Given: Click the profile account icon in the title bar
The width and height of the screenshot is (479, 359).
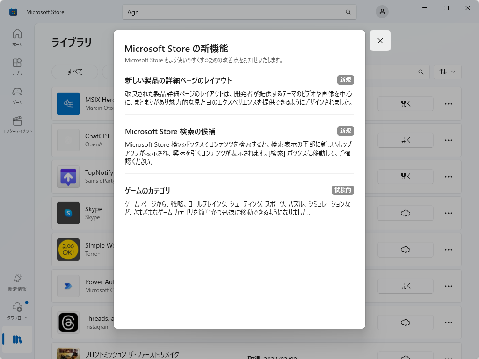Looking at the screenshot, I should (382, 11).
